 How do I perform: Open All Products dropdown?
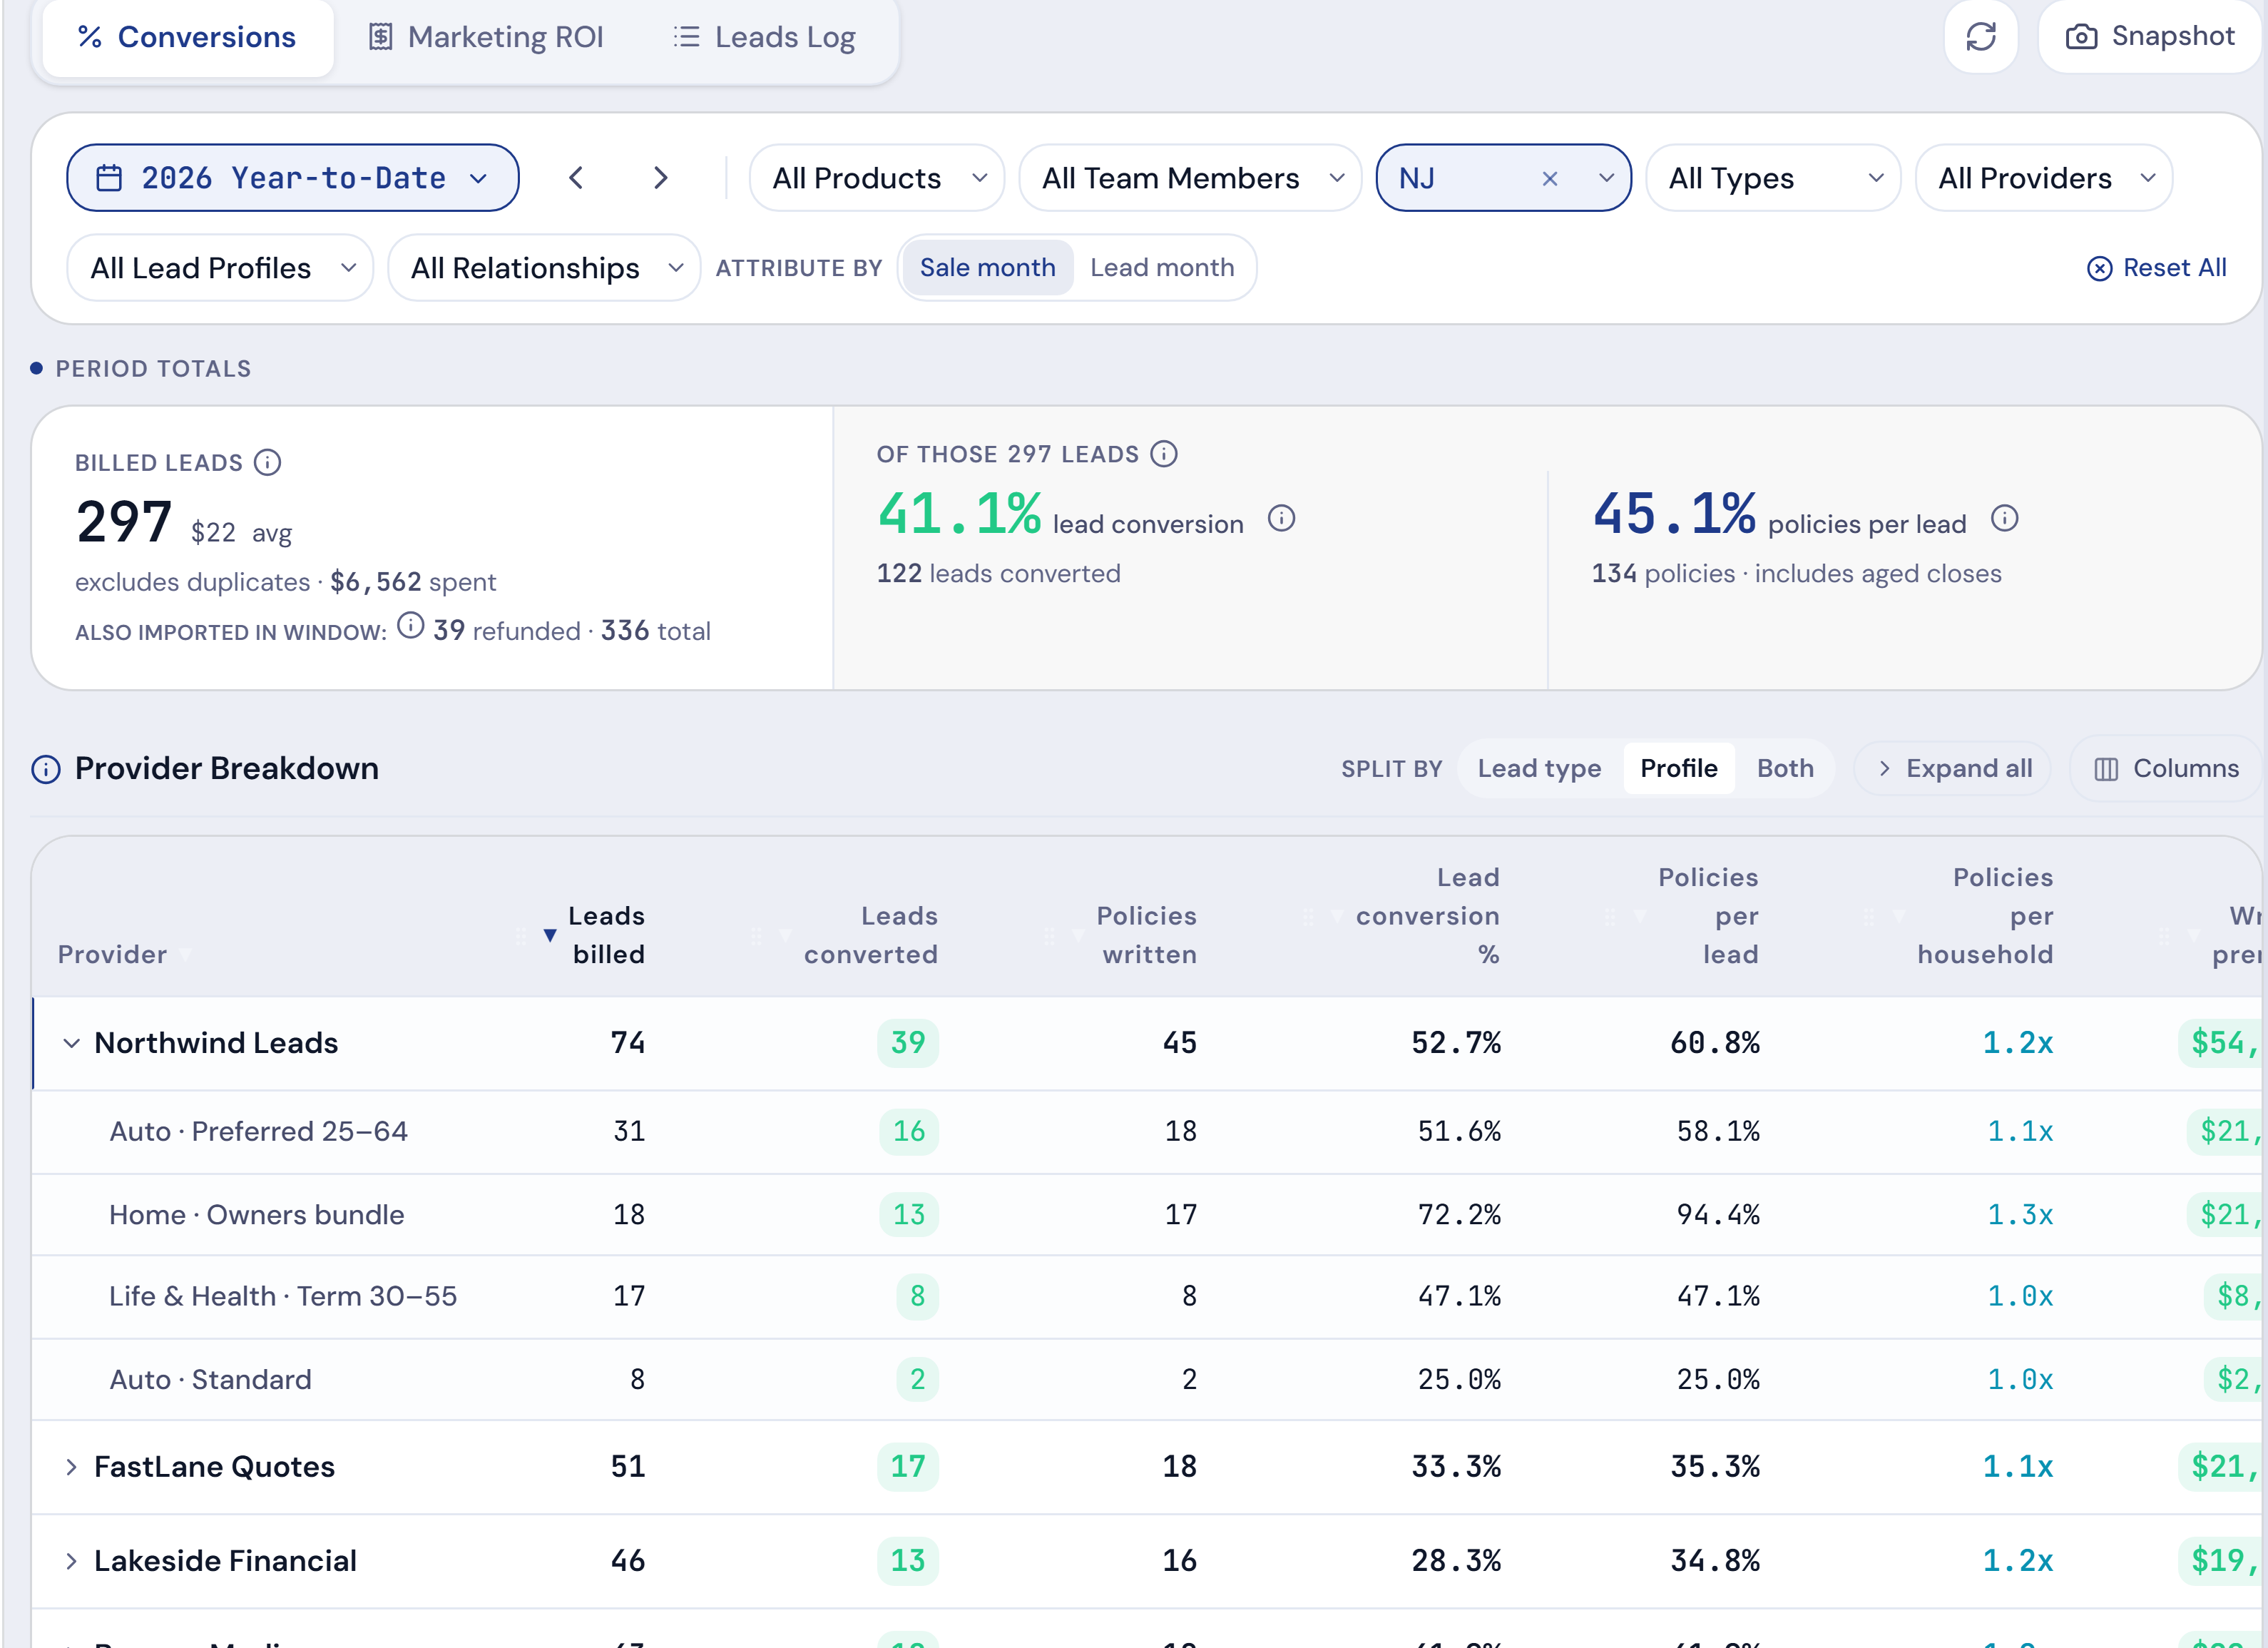pos(876,178)
